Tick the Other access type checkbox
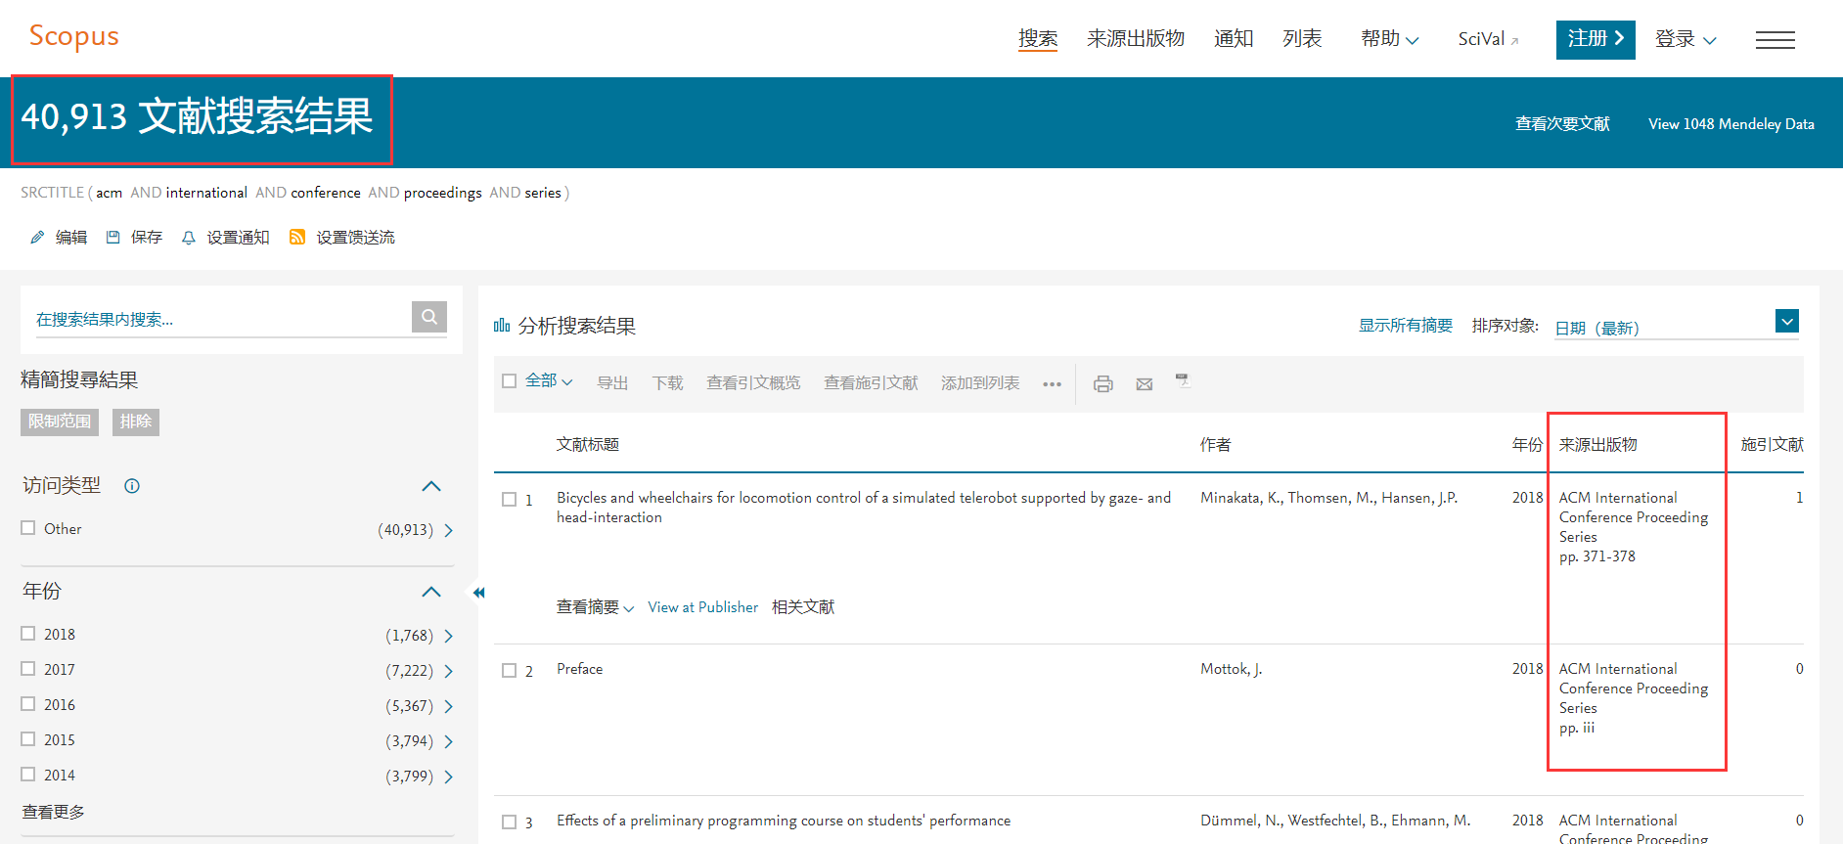 (28, 528)
